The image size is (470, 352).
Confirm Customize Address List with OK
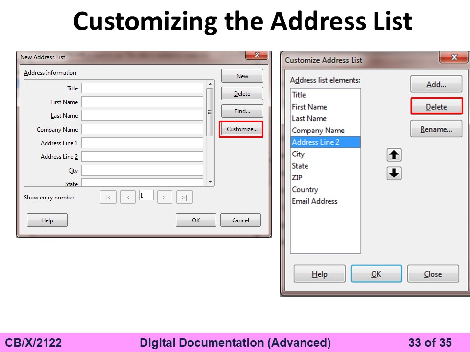[376, 274]
